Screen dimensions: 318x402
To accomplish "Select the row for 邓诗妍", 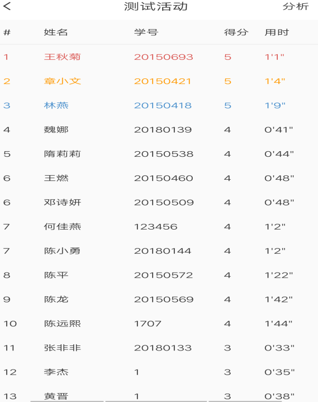I will tap(159, 202).
